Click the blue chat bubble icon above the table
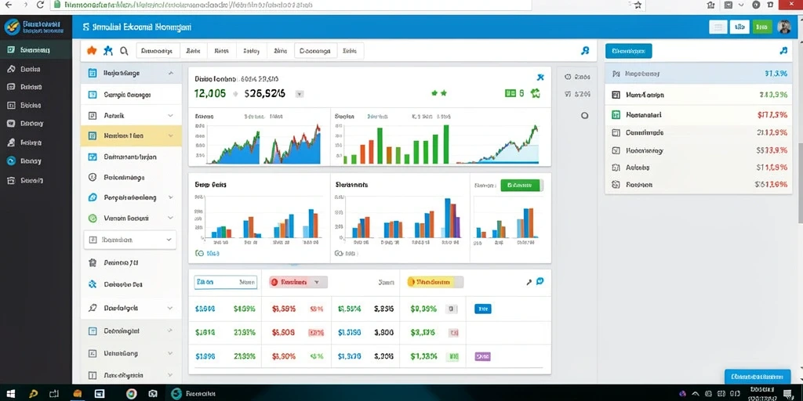The height and width of the screenshot is (401, 803). tap(540, 281)
